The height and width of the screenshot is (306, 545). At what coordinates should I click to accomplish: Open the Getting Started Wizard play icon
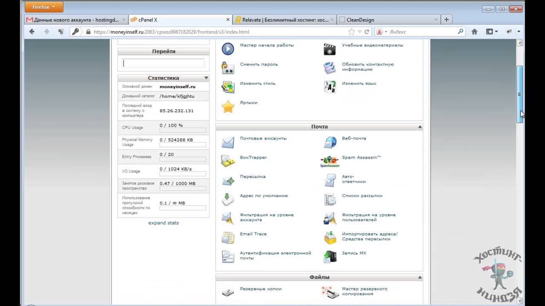[x=228, y=49]
